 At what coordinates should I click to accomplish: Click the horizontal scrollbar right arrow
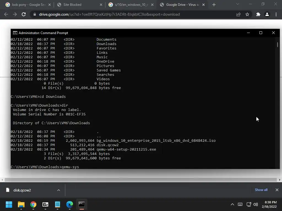point(280,180)
